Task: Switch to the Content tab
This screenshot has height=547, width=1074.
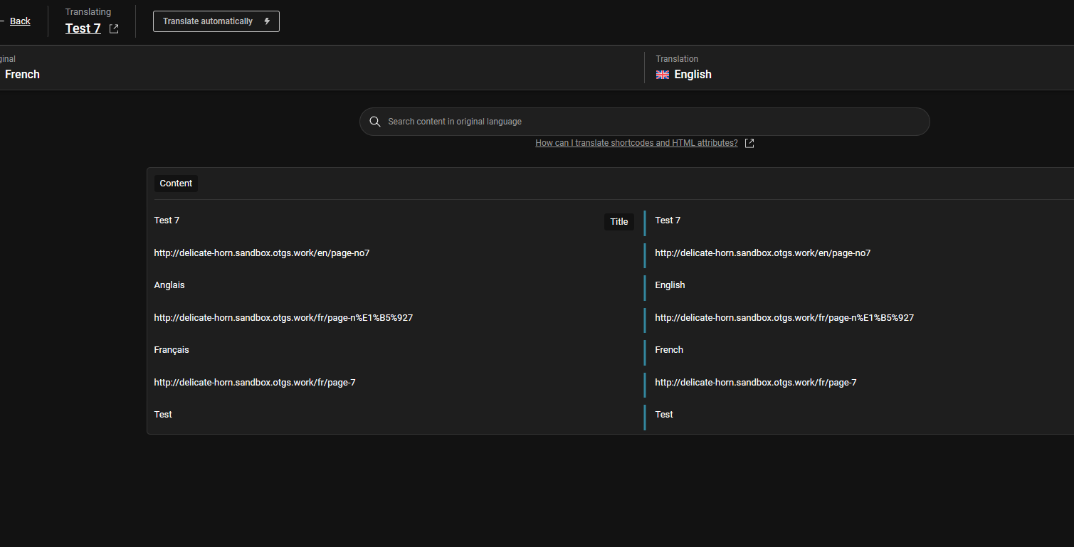Action: pyautogui.click(x=176, y=183)
